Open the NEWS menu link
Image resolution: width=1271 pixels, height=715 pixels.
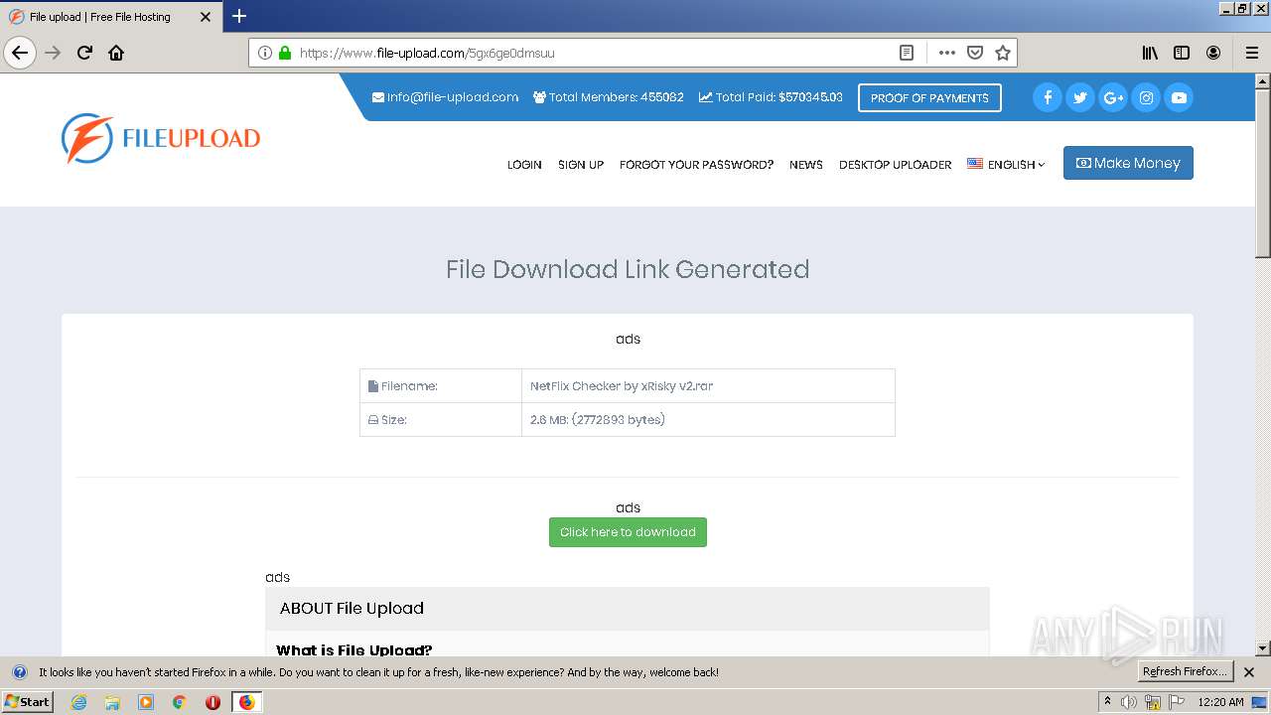[806, 165]
